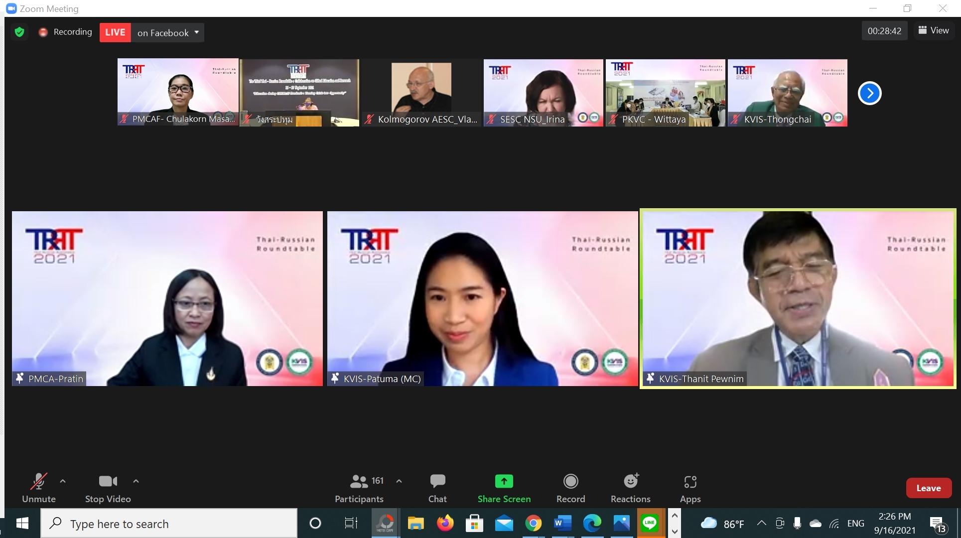Expand participants options arrow next to 161
The height and width of the screenshot is (538, 961).
click(x=399, y=481)
